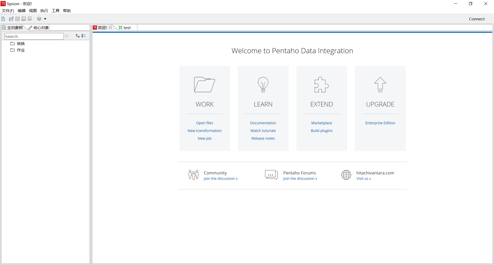The width and height of the screenshot is (494, 265).
Task: Select the 作业 folder in the tree
Action: pyautogui.click(x=21, y=50)
